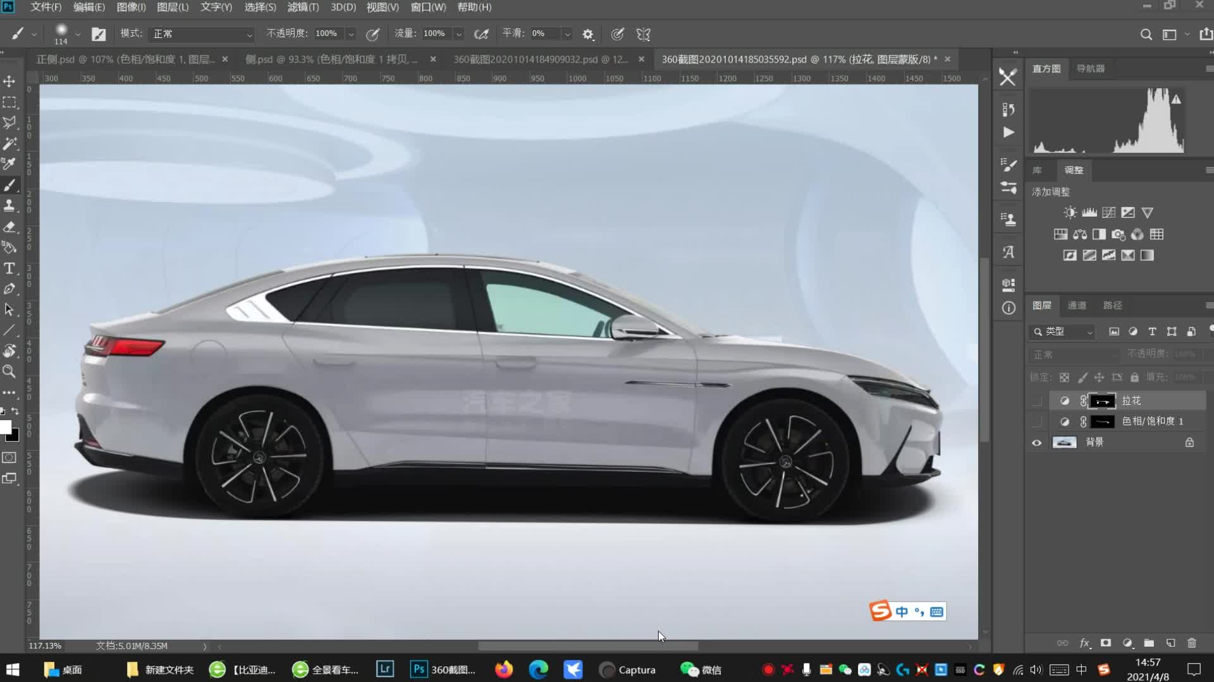The image size is (1214, 682).
Task: Switch to the 导航器 tab
Action: 1091,69
